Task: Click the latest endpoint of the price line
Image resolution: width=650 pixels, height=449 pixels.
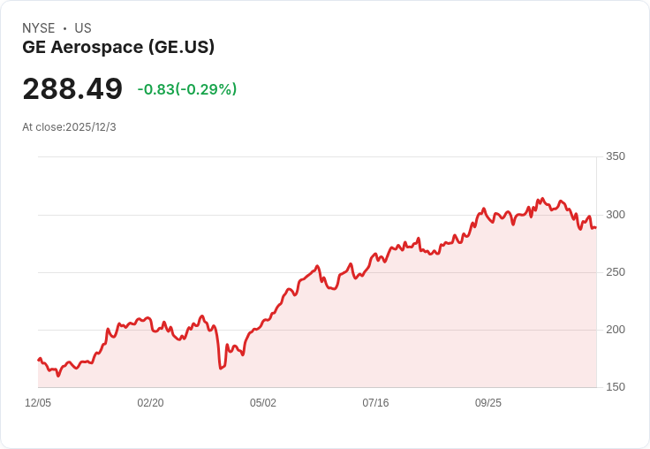Action: (x=595, y=228)
